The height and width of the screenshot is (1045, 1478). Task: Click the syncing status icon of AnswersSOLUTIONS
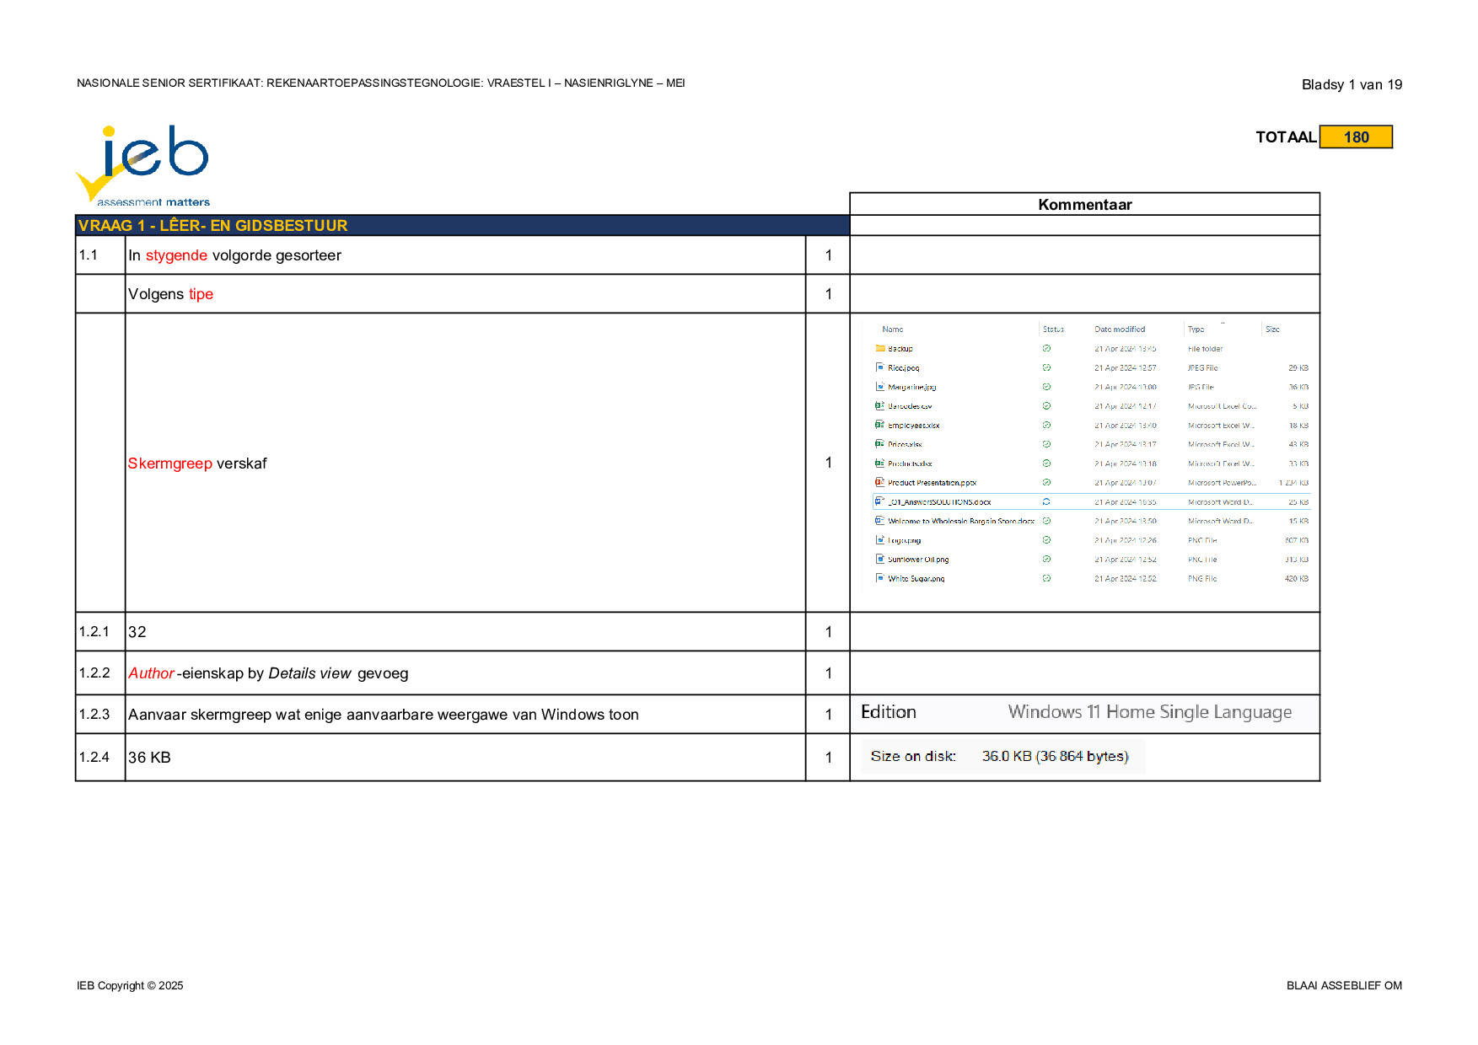(x=1046, y=501)
